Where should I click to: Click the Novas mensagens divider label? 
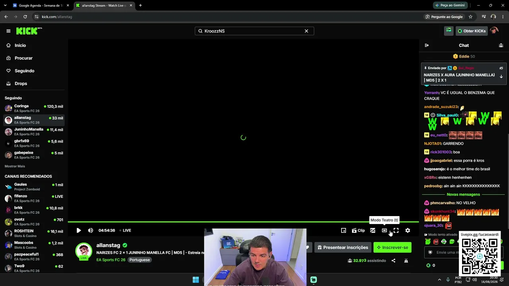[x=463, y=194]
